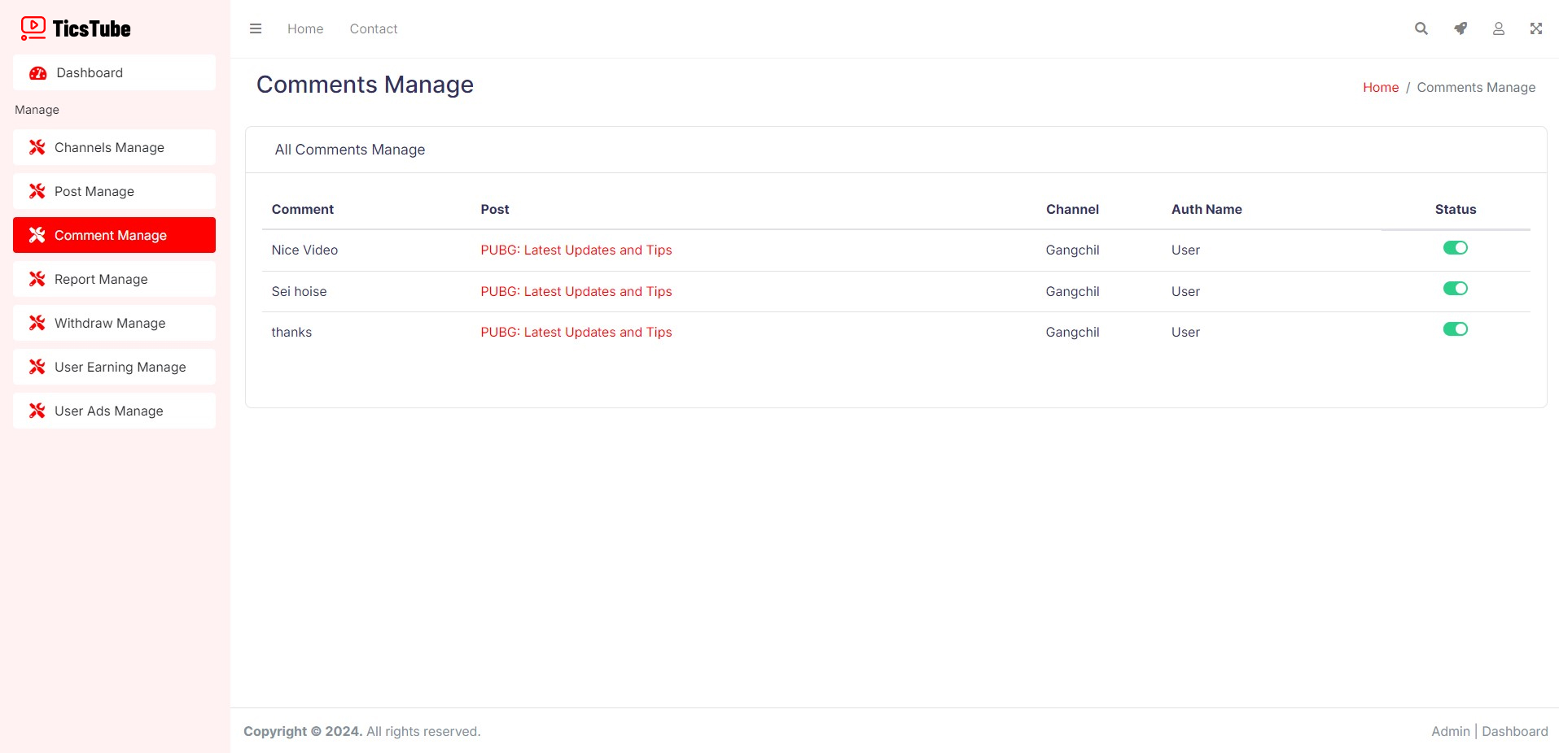Navigate to User Ads Manage
The image size is (1559, 753).
tap(108, 411)
